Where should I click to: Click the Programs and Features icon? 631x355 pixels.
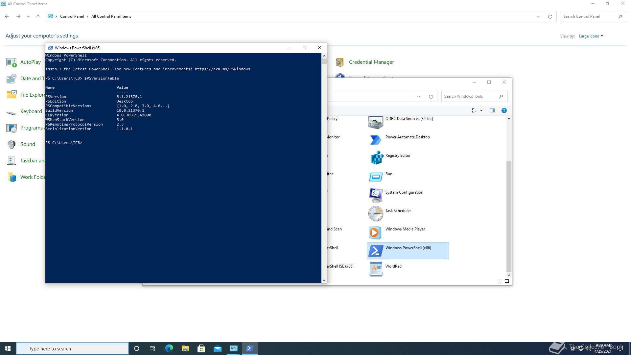[x=12, y=128]
